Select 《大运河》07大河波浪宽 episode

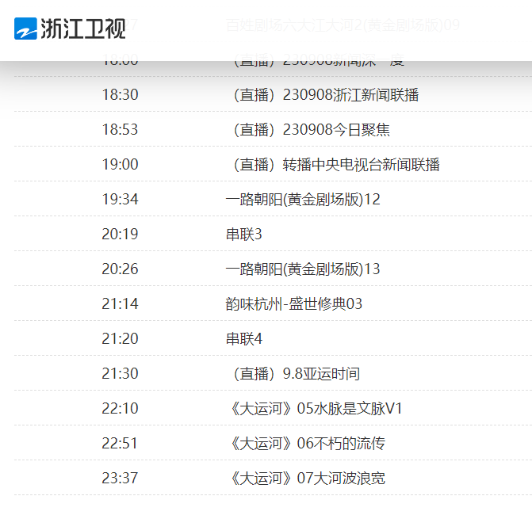pyautogui.click(x=306, y=479)
